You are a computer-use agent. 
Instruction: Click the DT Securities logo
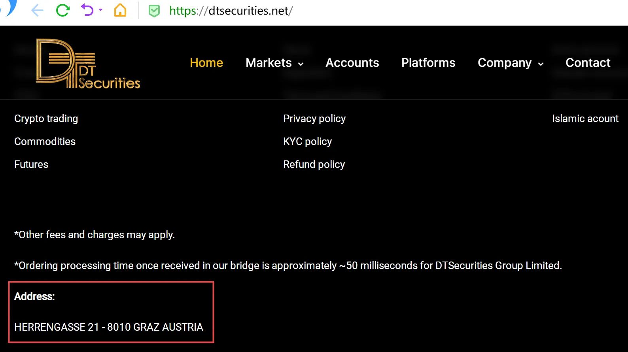[88, 64]
